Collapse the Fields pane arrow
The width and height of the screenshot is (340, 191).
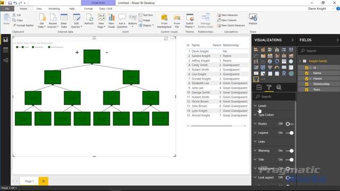[x=337, y=40]
